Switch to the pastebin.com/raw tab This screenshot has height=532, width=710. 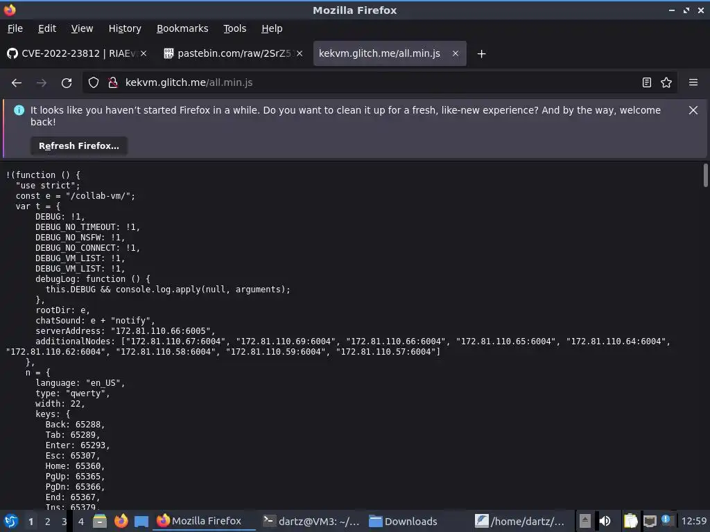233,53
